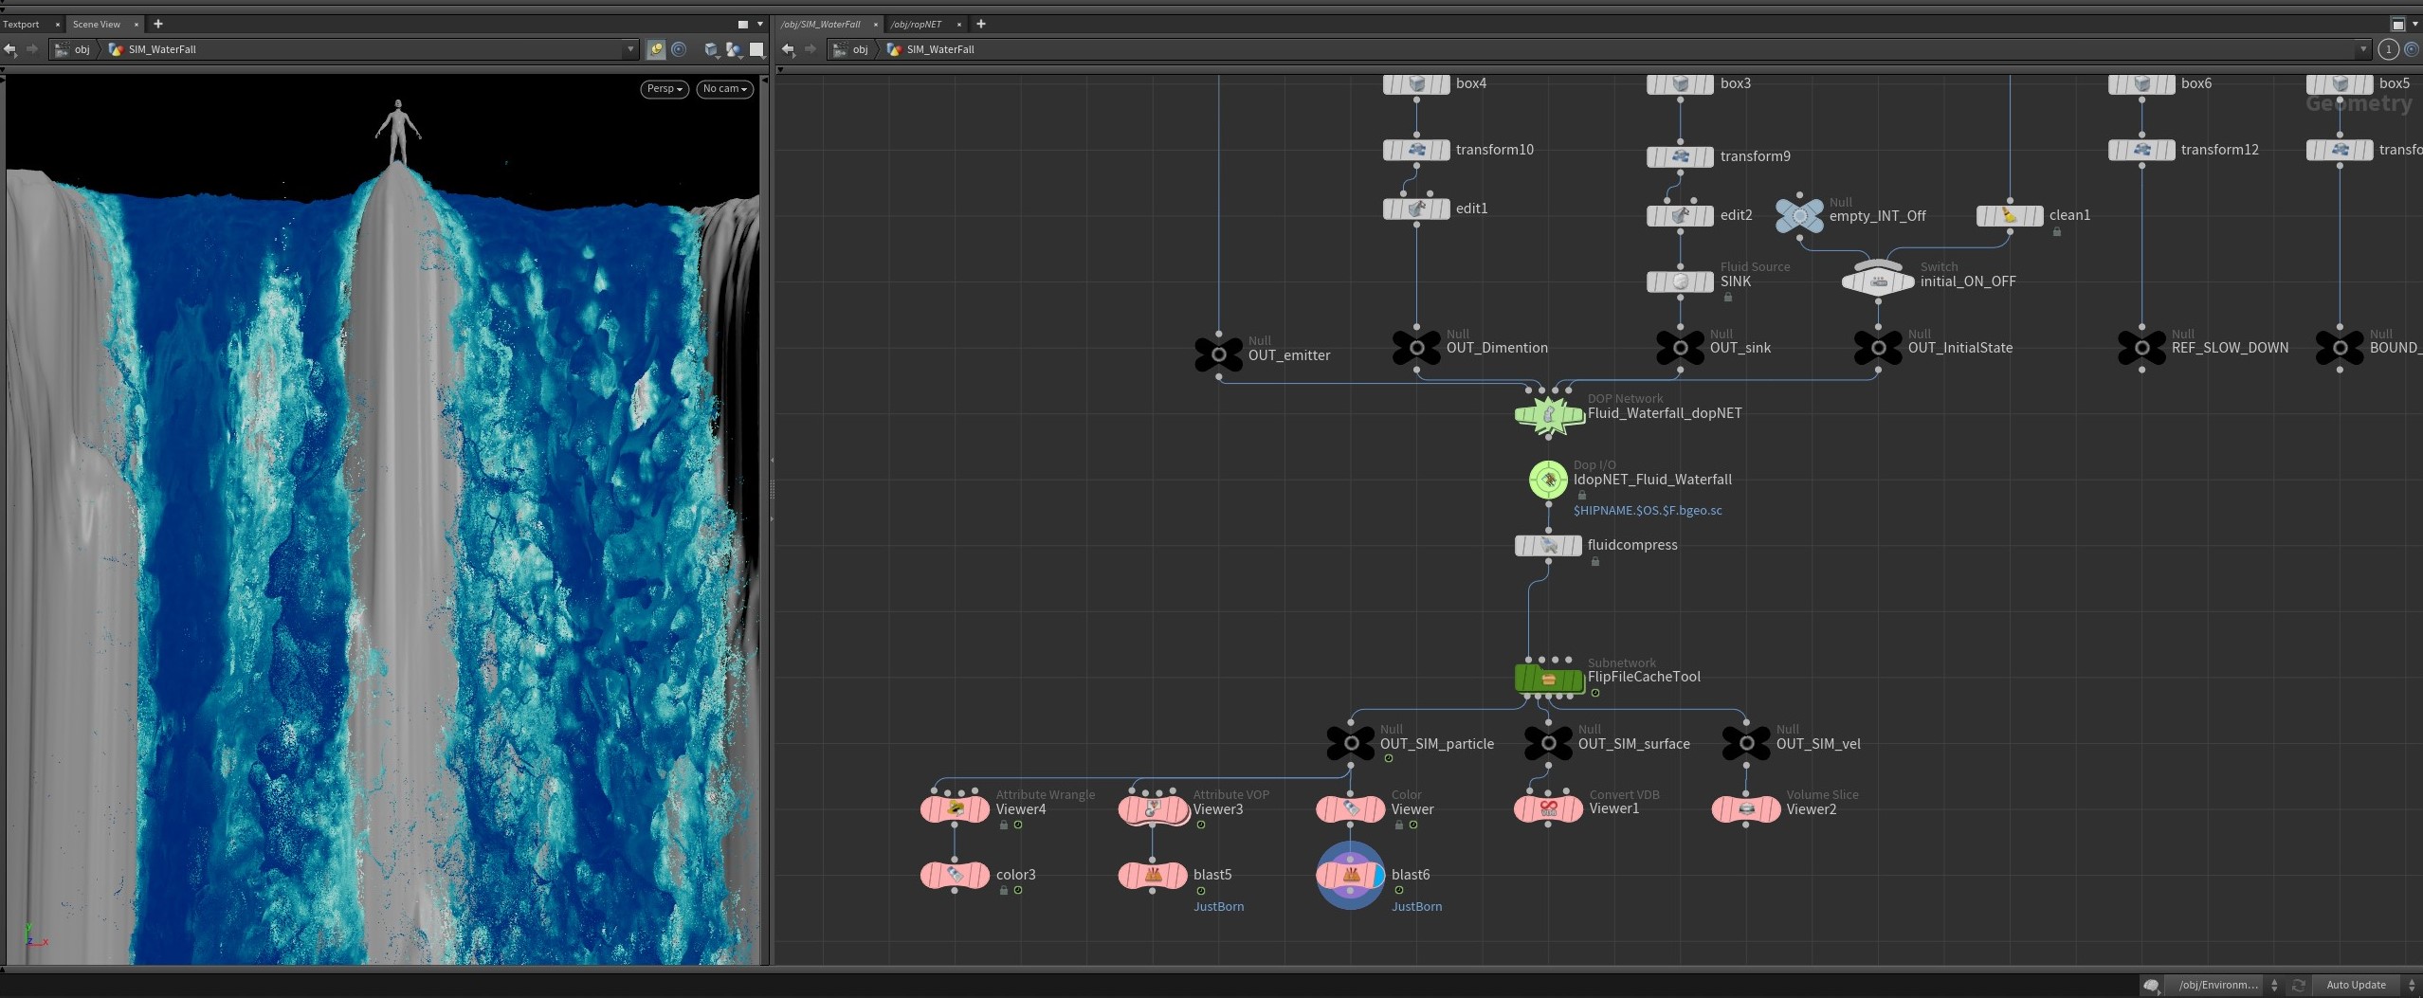Select the OUT_emitter null node
The height and width of the screenshot is (998, 2423).
(x=1219, y=354)
